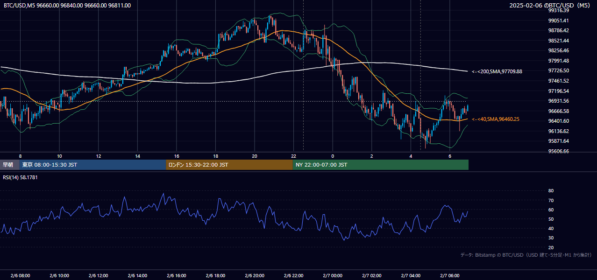This screenshot has width=597, height=280.
Task: Click RSI scale value 40
Action: pyautogui.click(x=551, y=228)
